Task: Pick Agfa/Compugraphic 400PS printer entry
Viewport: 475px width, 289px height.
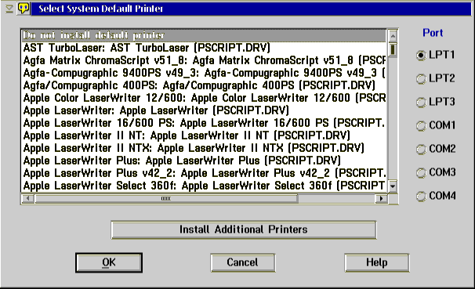Action: click(204, 85)
